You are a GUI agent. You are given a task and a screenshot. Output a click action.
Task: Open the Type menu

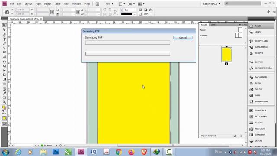click(x=38, y=4)
